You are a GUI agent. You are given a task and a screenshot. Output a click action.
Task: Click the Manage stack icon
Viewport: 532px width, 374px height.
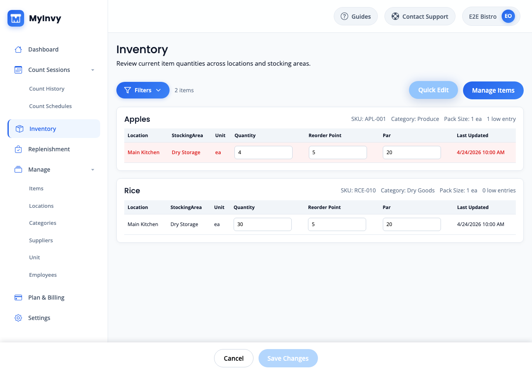coord(18,170)
